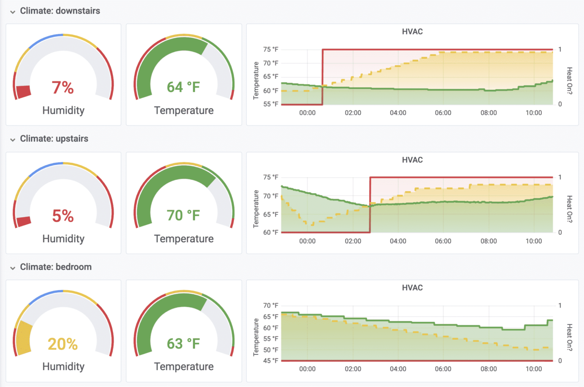Select the 7% downstairs humidity gauge value
Image resolution: width=584 pixels, height=387 pixels.
[x=63, y=88]
